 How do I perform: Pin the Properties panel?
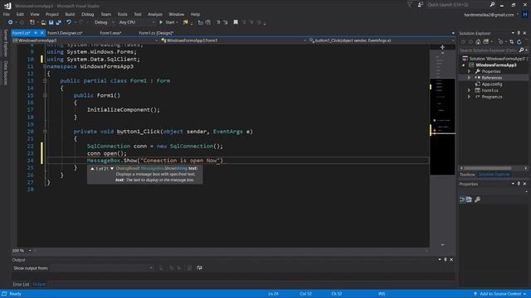(519, 184)
